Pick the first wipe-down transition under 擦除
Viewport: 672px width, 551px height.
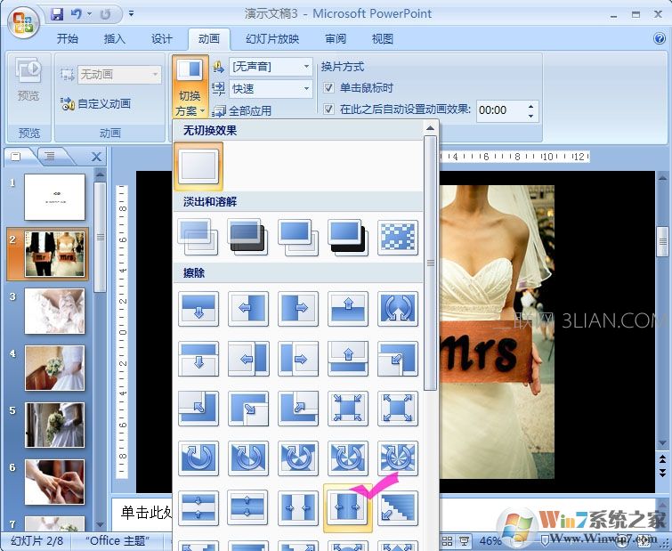click(198, 308)
